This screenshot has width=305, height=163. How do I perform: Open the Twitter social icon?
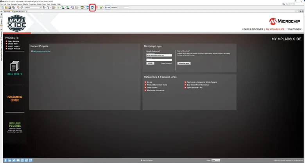[x=14, y=160]
